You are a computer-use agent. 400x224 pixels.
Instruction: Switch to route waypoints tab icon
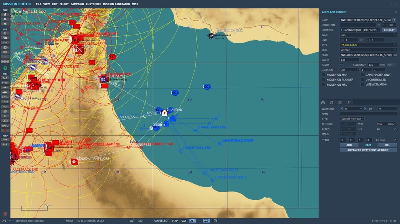click(x=323, y=102)
